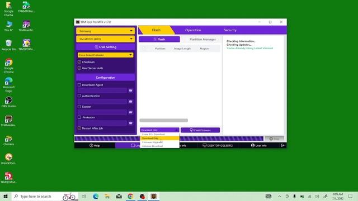Click horizontal scrollbar under partition table
358x201 pixels.
(x=164, y=121)
